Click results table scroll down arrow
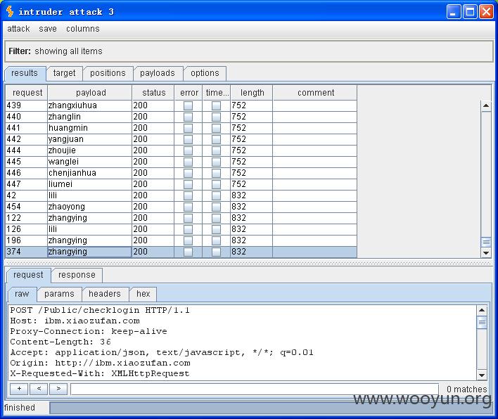498x419 pixels. (x=486, y=252)
